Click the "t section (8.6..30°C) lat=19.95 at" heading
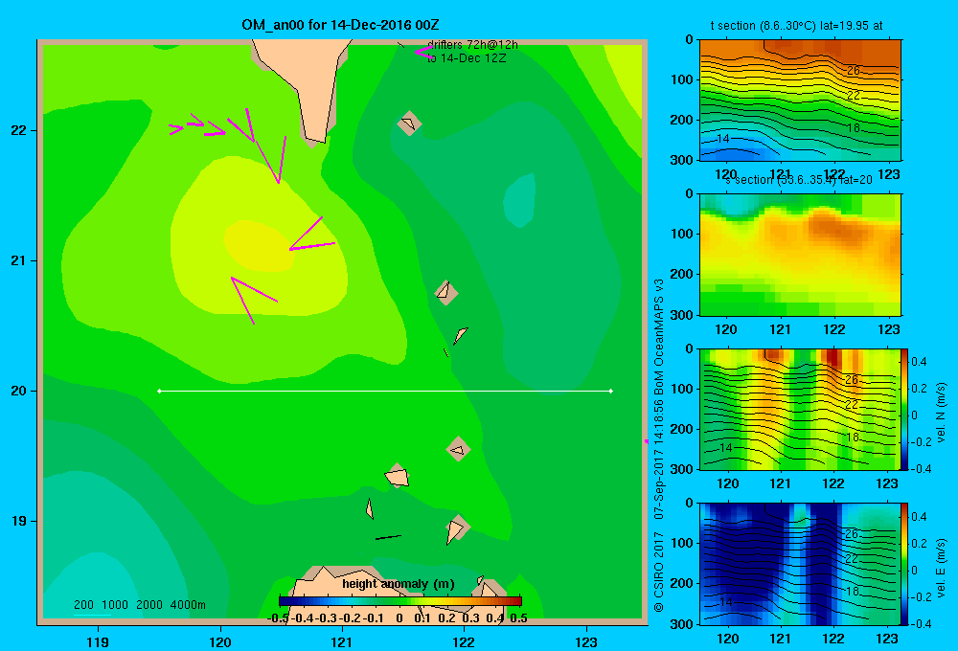 (x=796, y=26)
